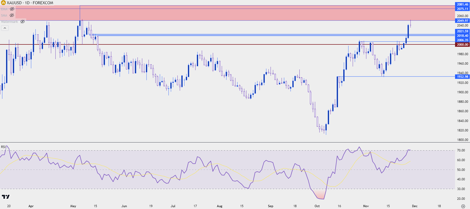
Task: Select the Watermark indicator label
Action: click(x=9, y=22)
